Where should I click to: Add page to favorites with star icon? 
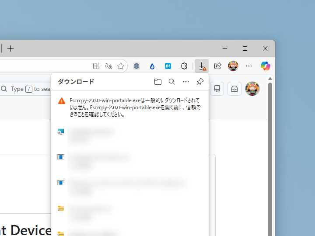click(121, 66)
